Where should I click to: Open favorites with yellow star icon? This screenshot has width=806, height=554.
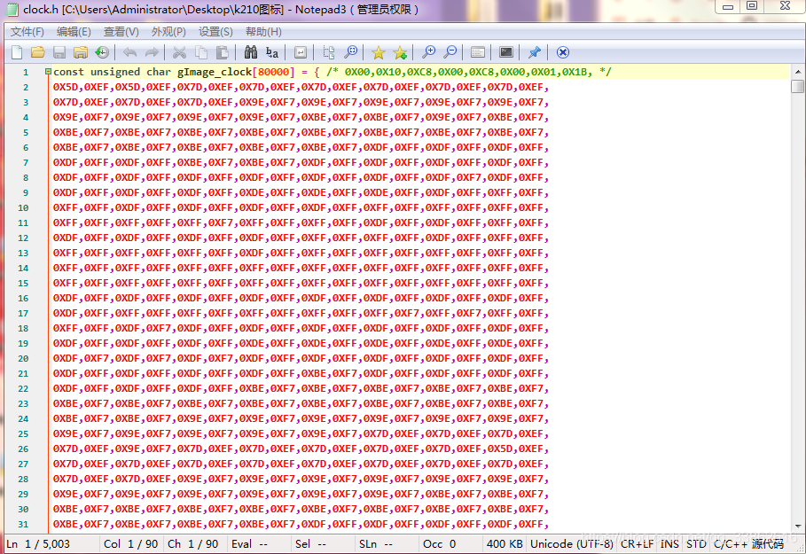click(379, 52)
